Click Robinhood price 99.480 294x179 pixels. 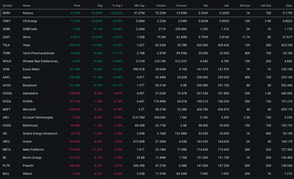click(76, 126)
